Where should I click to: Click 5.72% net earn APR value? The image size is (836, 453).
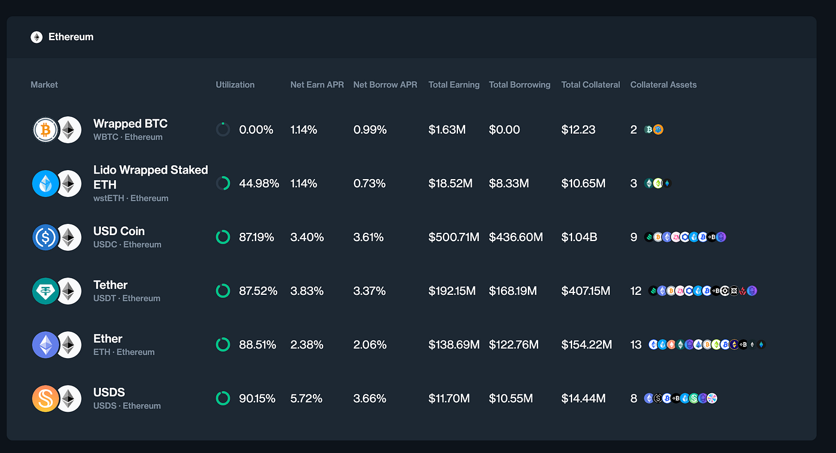(x=306, y=398)
